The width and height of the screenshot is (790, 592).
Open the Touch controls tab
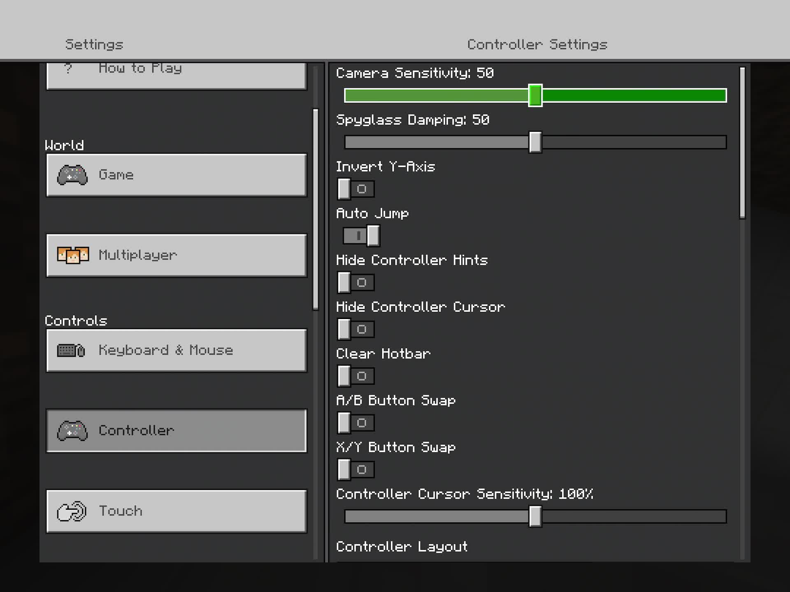(177, 511)
